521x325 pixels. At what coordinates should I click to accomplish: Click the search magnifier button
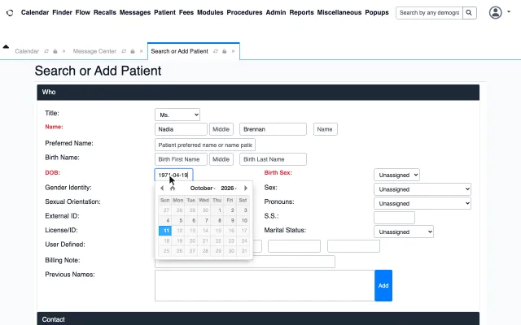coord(469,13)
